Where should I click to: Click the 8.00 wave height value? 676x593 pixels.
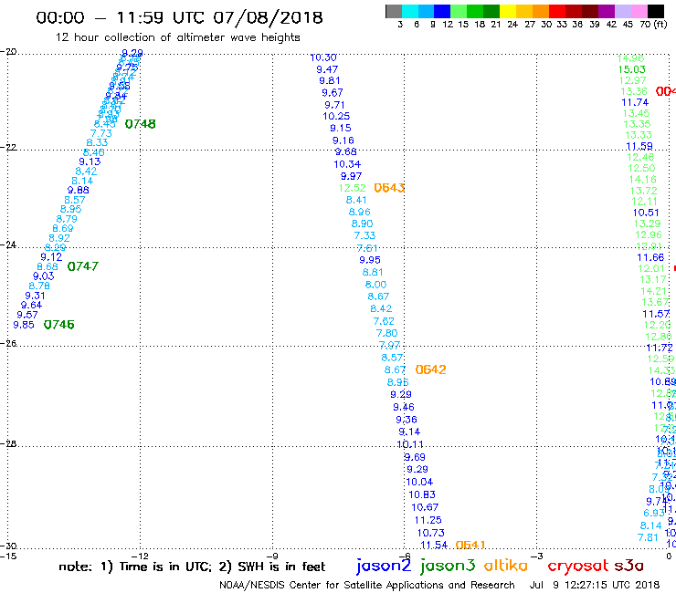[x=376, y=285]
